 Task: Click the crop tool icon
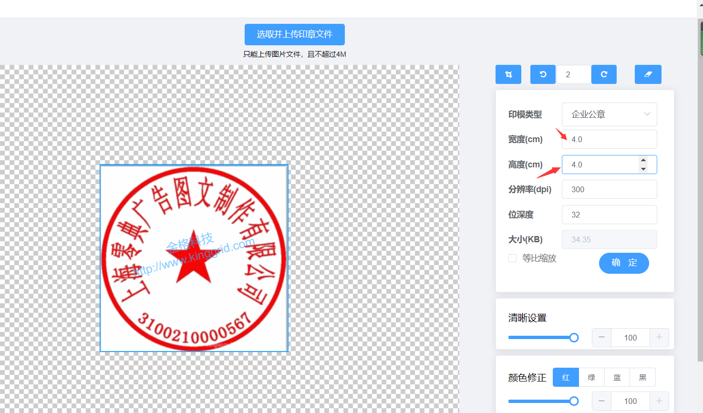[508, 74]
